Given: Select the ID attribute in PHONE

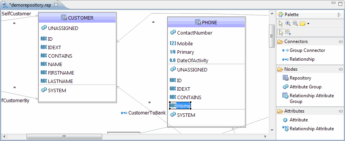Looking at the screenshot, I should click(176, 81).
